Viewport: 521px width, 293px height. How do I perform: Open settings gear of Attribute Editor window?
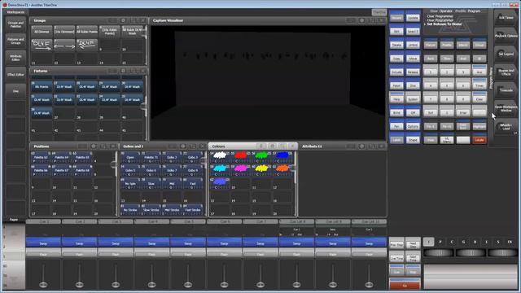point(361,146)
